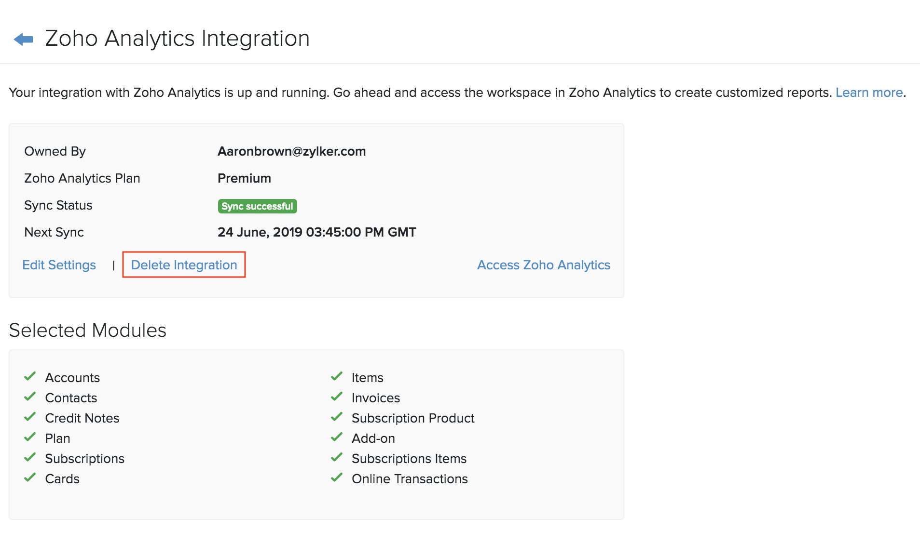Toggle the Contacts module checkmark

point(30,397)
